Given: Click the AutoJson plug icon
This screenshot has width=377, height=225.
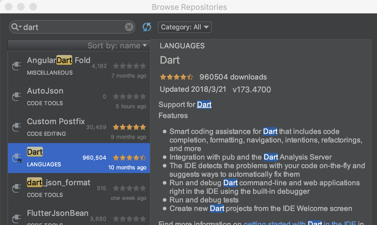Looking at the screenshot, I should [17, 97].
